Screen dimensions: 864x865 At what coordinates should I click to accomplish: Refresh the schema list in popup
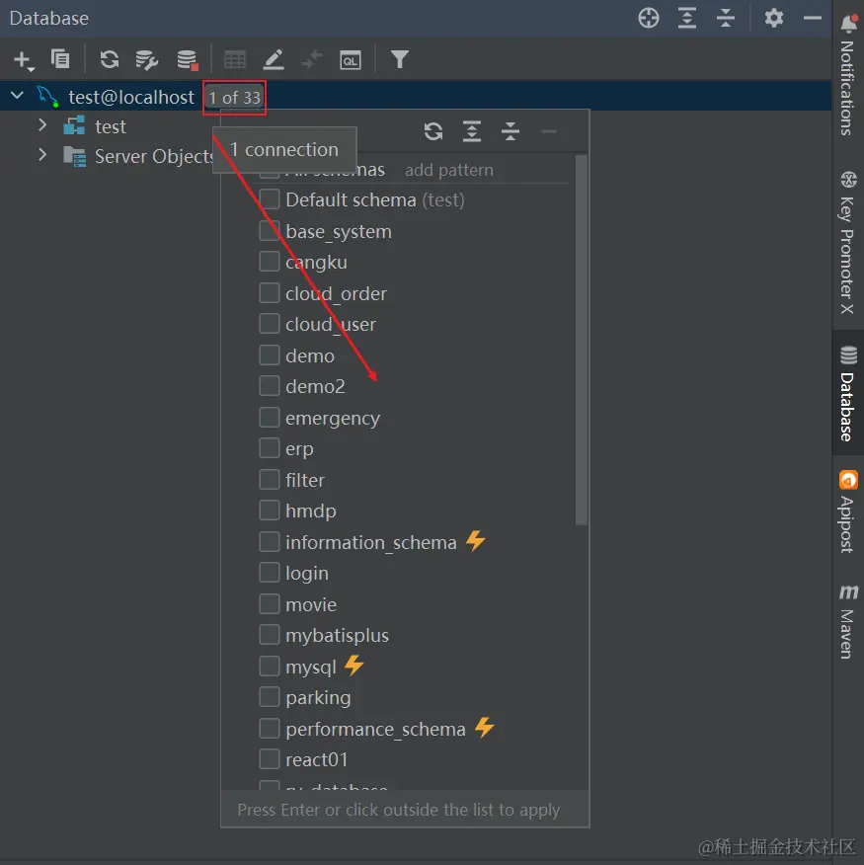click(433, 131)
